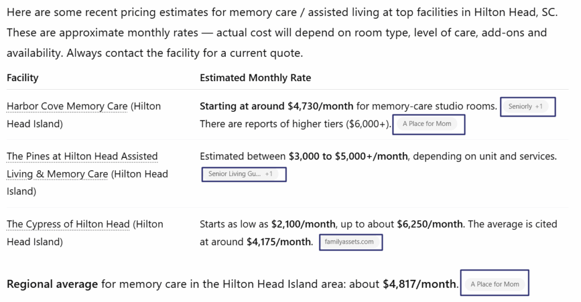Open A Place for Mom citation beside regional average
Image resolution: width=581 pixels, height=302 pixels.
click(495, 284)
